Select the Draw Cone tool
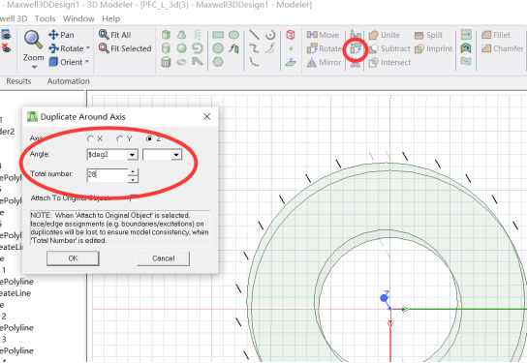The image size is (528, 363). coord(182,35)
